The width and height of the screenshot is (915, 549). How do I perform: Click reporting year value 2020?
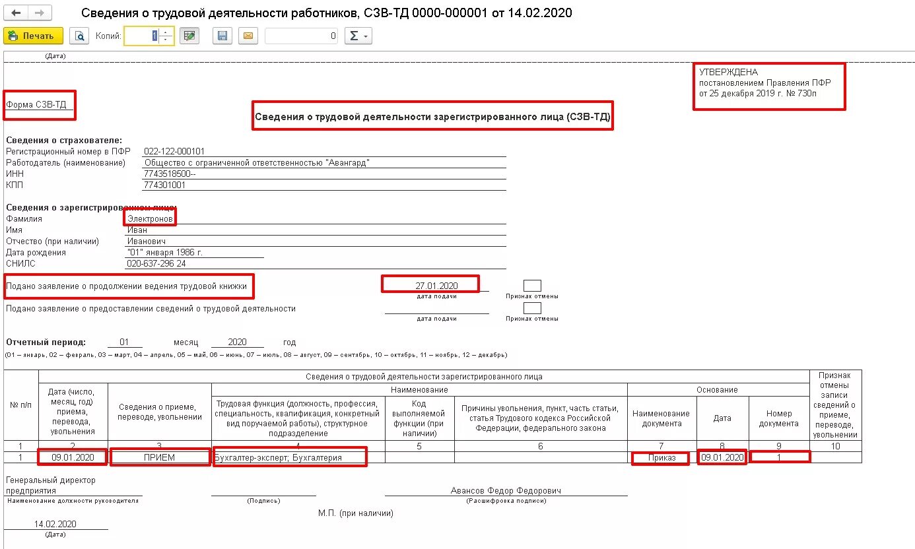coord(237,342)
